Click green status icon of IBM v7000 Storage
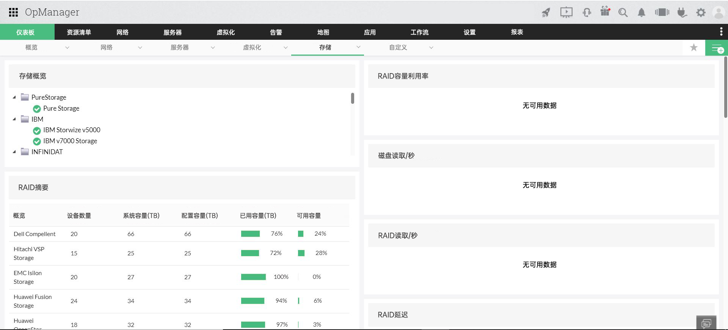This screenshot has height=330, width=728. [x=37, y=141]
